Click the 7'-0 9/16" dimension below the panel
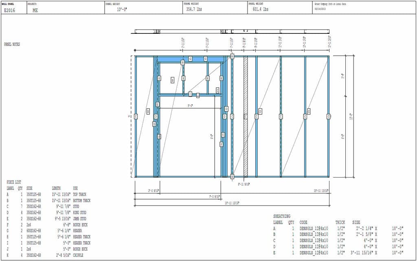This screenshot has width=417, height=261. (214, 197)
